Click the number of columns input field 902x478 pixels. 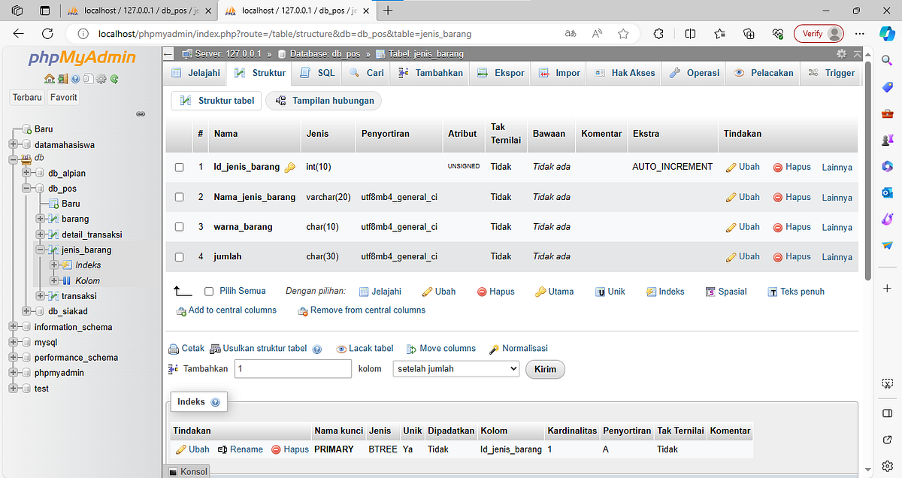tap(293, 369)
